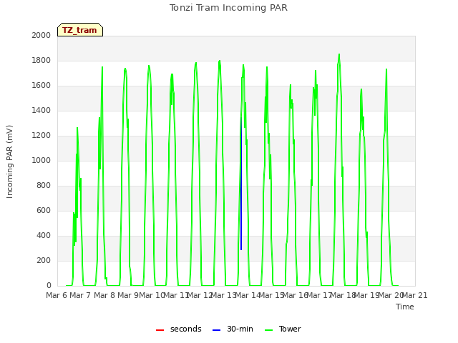Click the 1000 y-axis tick label
Screen dimensions: 458x343
pyautogui.click(x=42, y=160)
